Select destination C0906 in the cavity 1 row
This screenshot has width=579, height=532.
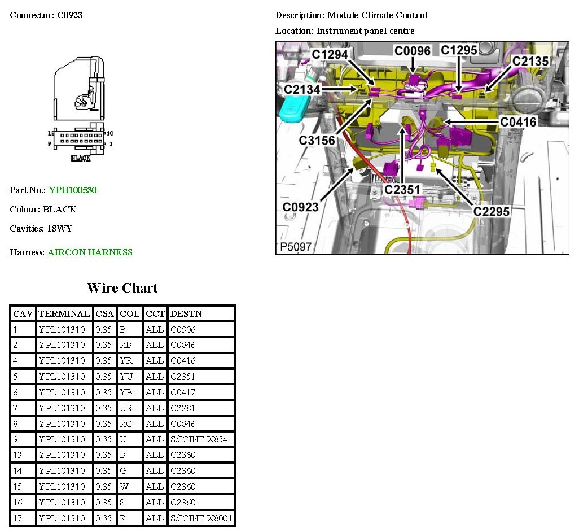click(183, 329)
